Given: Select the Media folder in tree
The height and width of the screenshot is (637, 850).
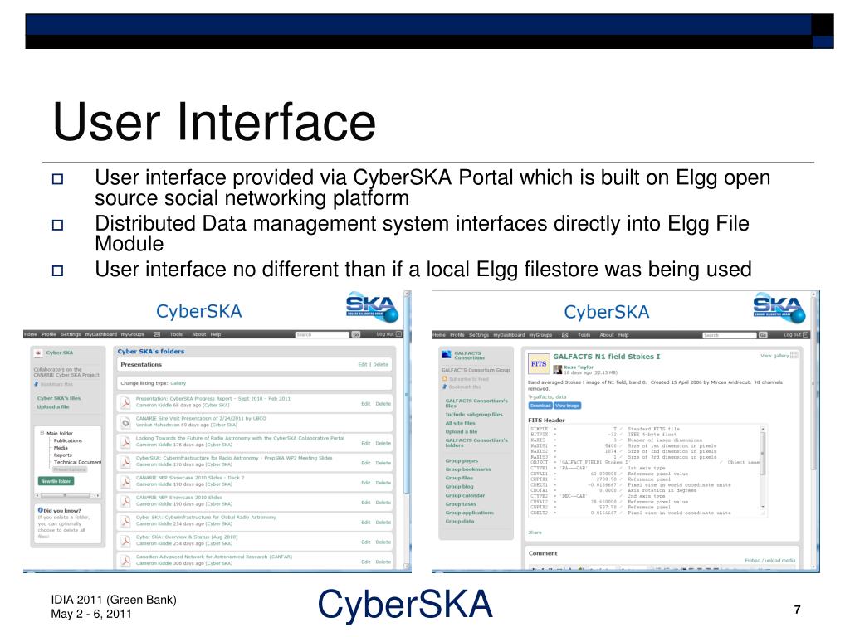Looking at the screenshot, I should point(61,448).
